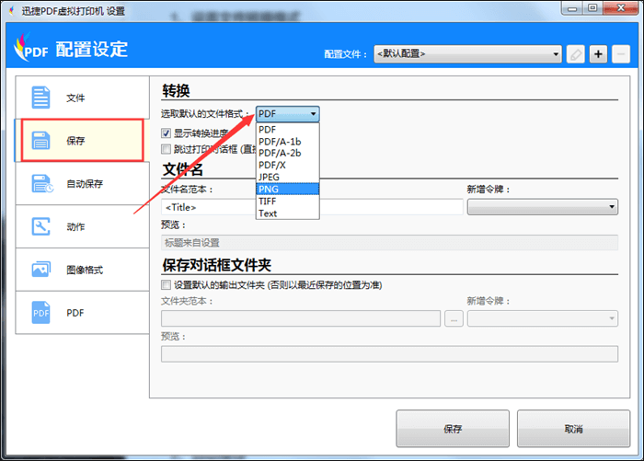Click the 文件 document icon in sidebar

pos(40,98)
